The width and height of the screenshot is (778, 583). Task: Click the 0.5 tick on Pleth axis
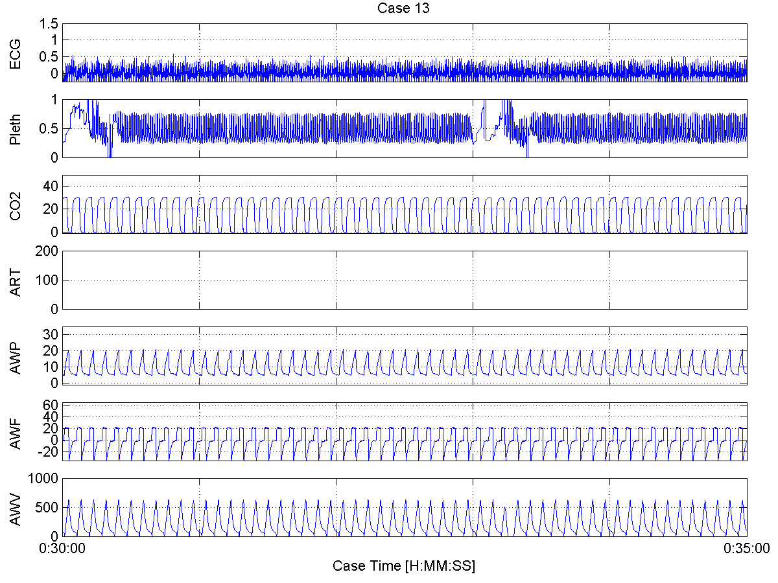49,129
